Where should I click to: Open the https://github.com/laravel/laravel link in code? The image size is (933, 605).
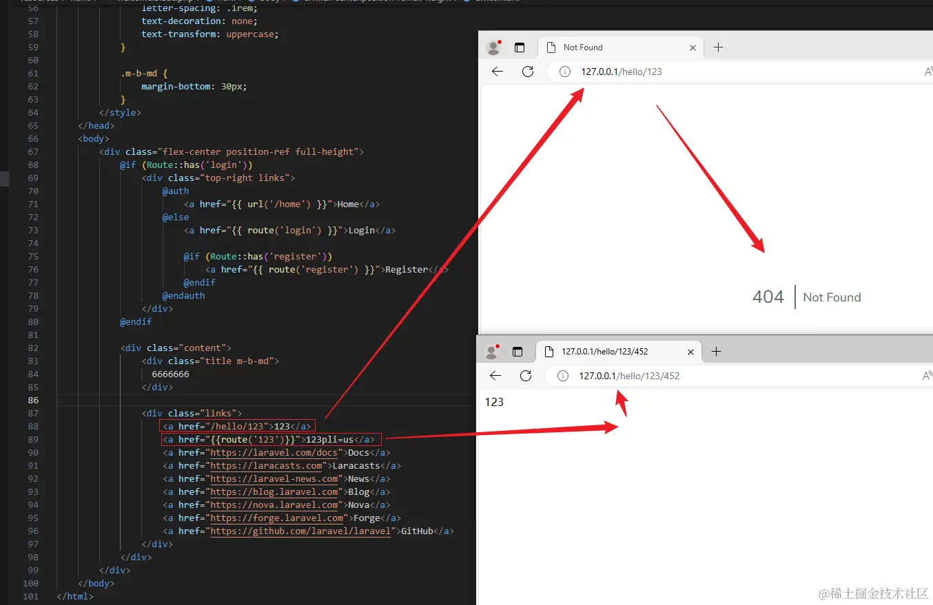(x=300, y=531)
